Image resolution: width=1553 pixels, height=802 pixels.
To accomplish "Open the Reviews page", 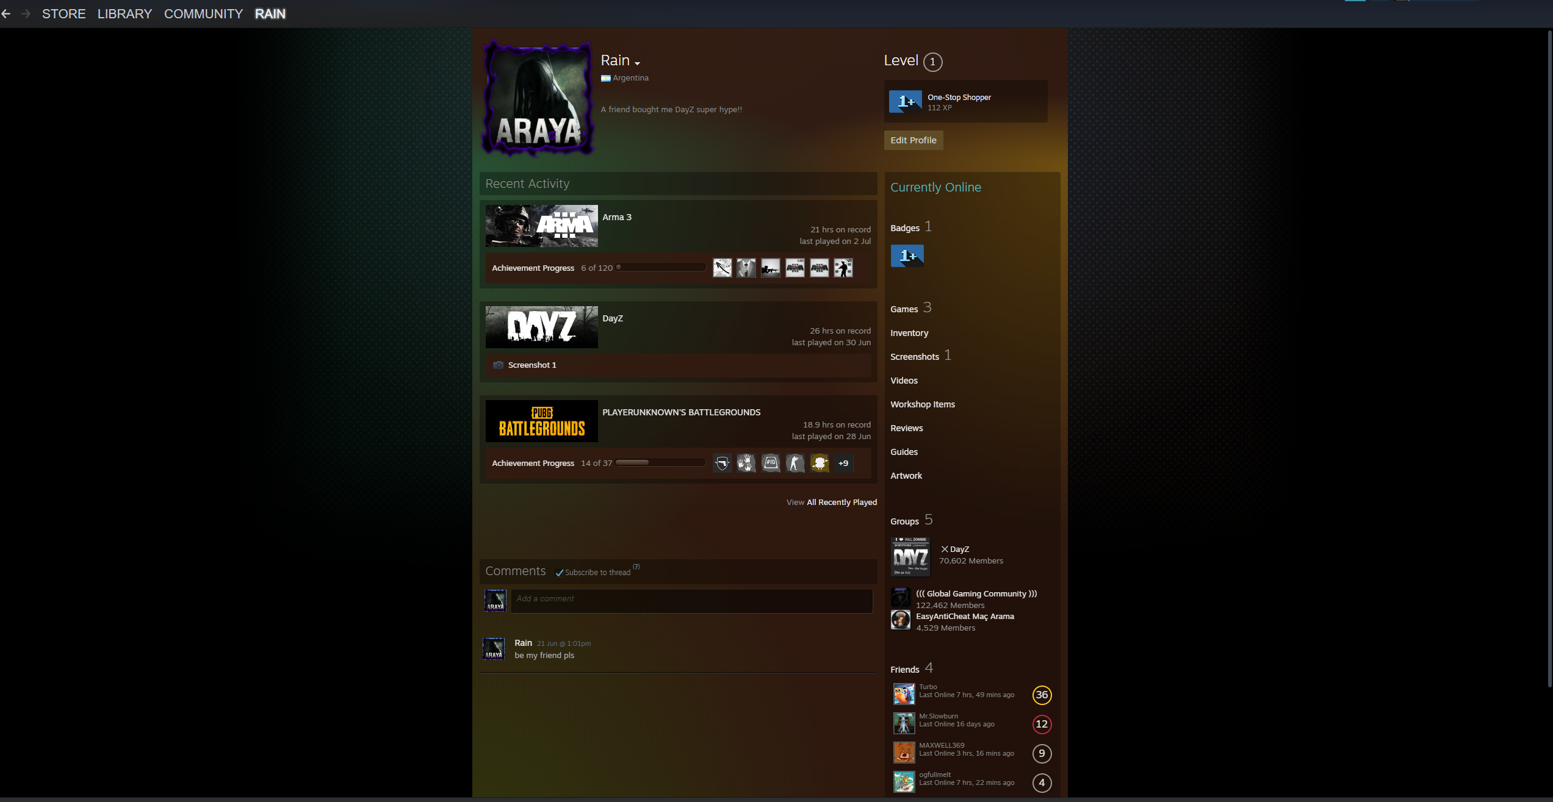I will pyautogui.click(x=906, y=428).
